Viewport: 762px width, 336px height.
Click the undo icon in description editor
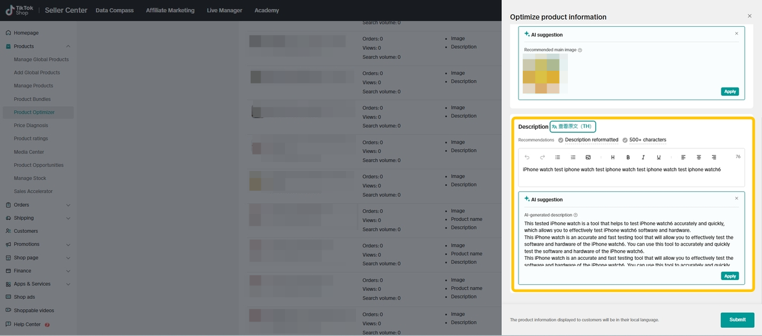(x=527, y=157)
